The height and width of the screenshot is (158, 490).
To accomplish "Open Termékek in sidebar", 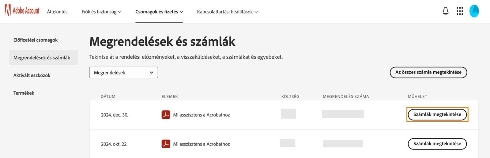I will 24,93.
